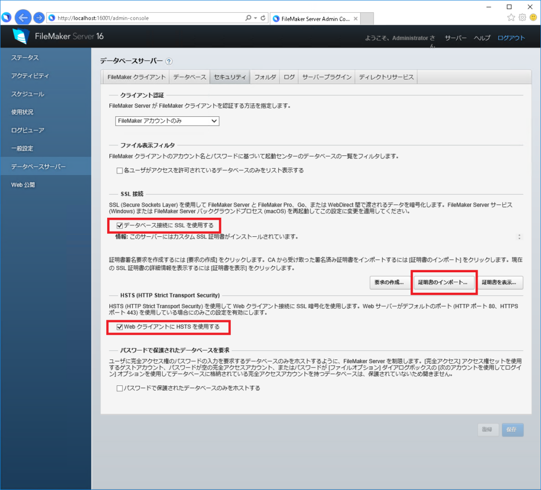541x490 pixels.
Task: Switch to ディレクトリサービス tab
Action: pyautogui.click(x=386, y=77)
